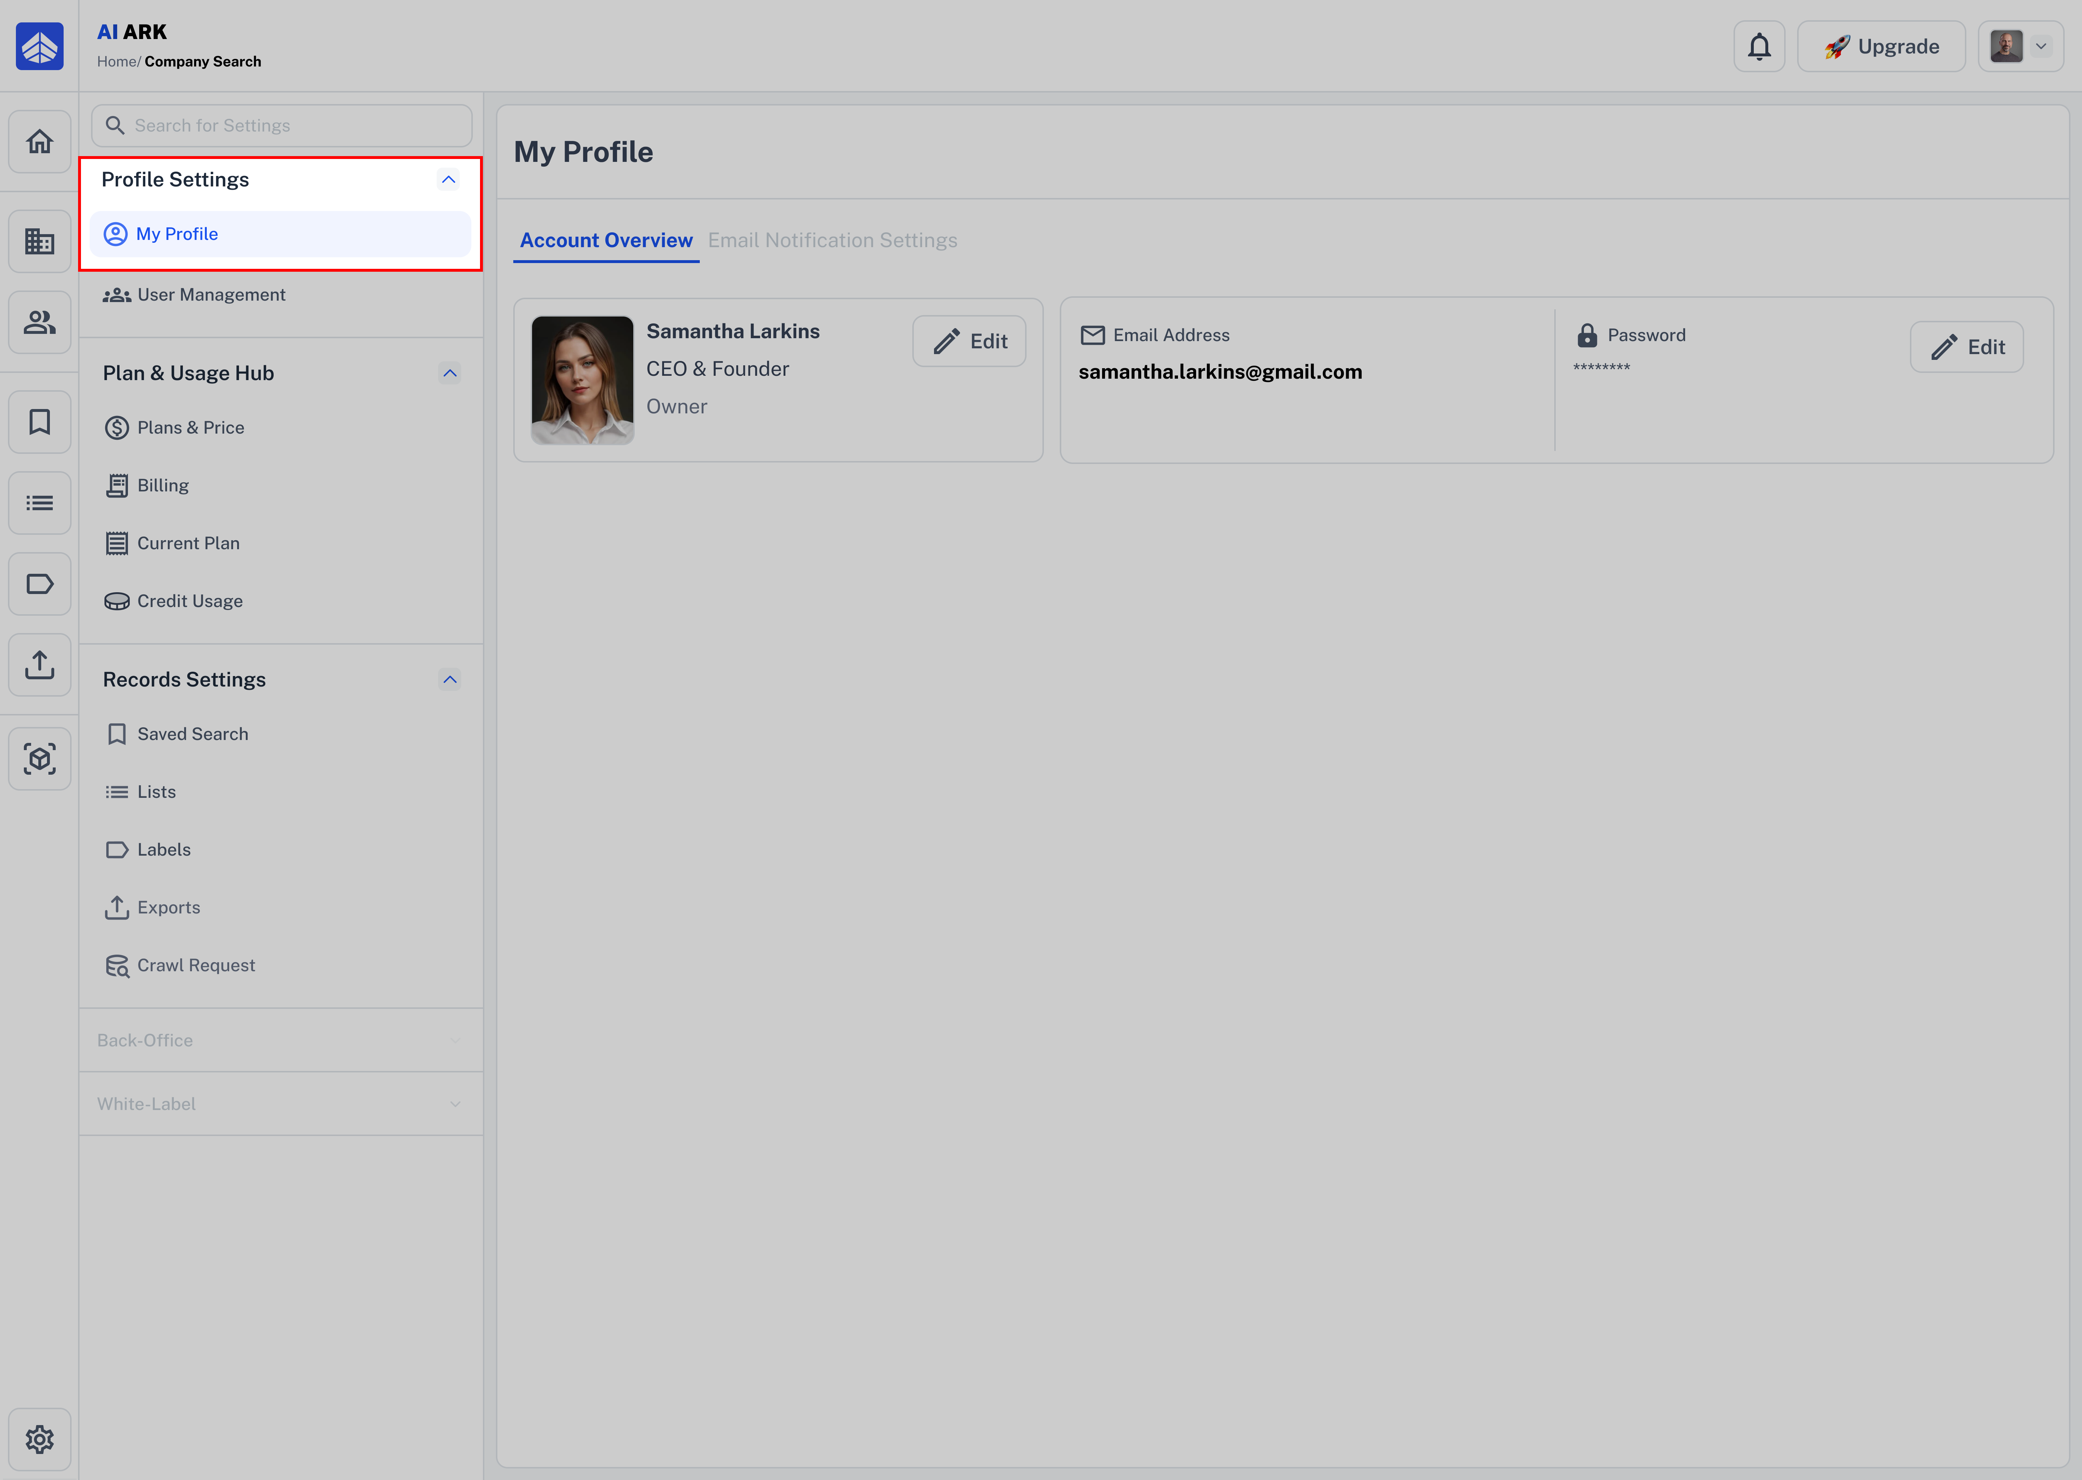Open the bookmark icon in left rail
Image resolution: width=2082 pixels, height=1480 pixels.
[x=39, y=422]
